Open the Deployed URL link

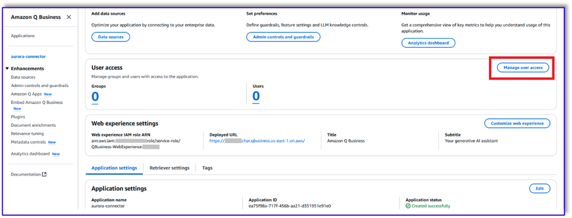(257, 141)
